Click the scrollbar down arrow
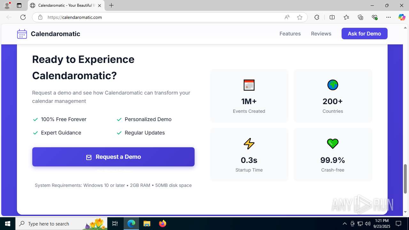The height and width of the screenshot is (230, 409). coord(405,212)
